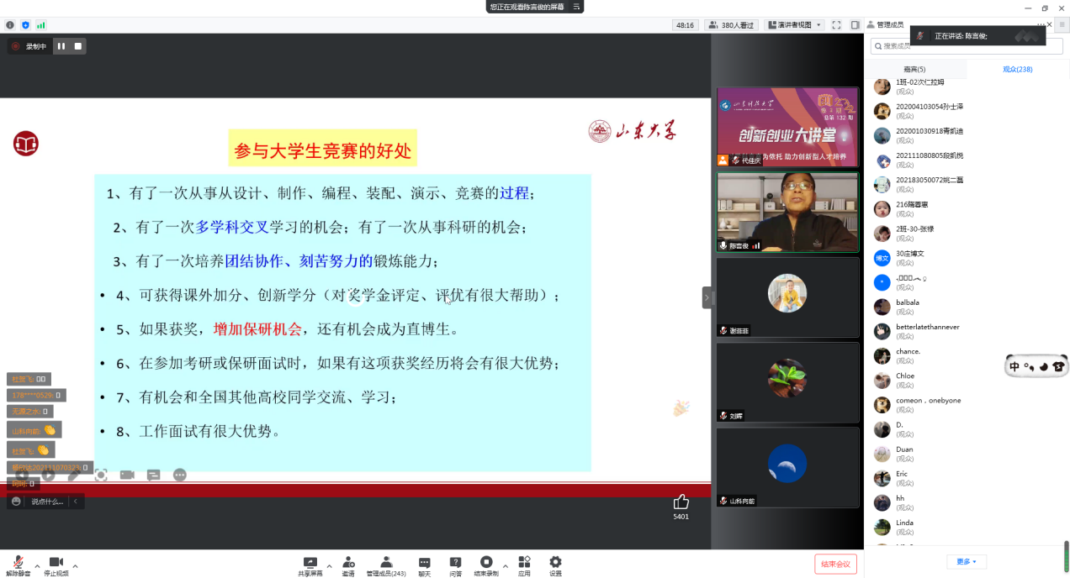
Task: Open the 邀请 invite icon
Action: (x=348, y=562)
